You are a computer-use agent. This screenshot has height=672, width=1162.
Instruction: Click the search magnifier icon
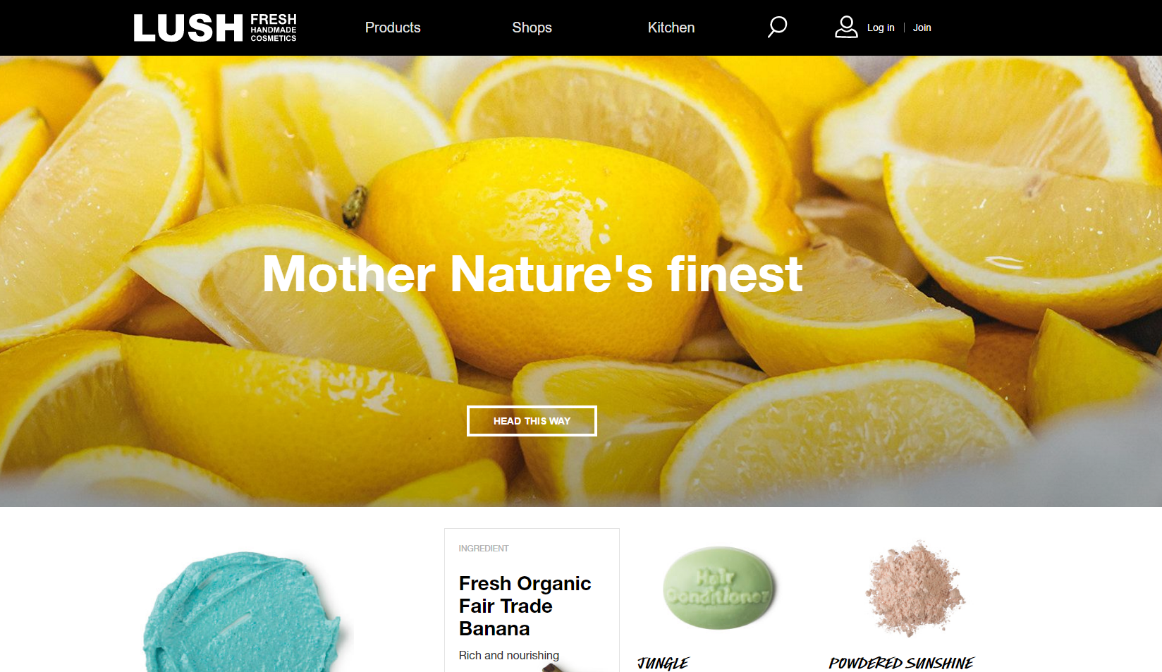pos(777,27)
